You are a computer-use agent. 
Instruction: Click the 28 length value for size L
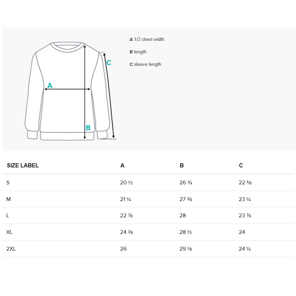tap(183, 216)
